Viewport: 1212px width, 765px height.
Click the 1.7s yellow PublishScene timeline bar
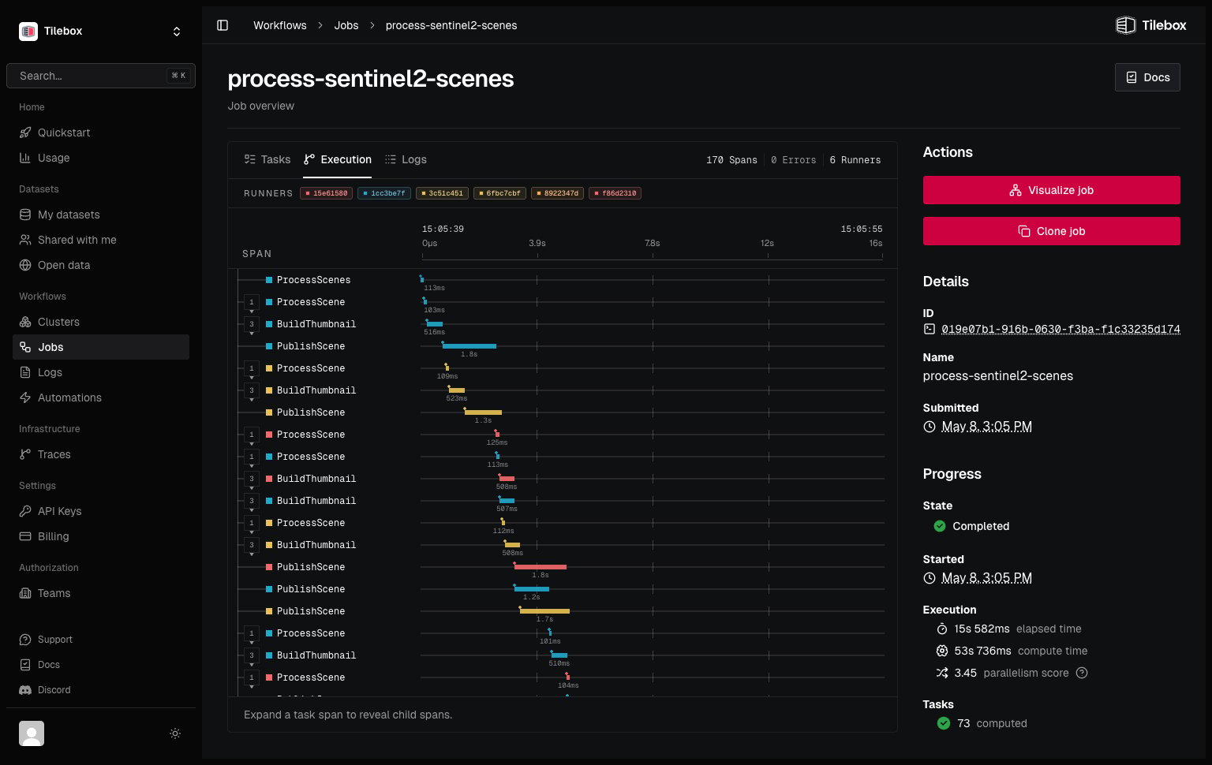click(544, 611)
